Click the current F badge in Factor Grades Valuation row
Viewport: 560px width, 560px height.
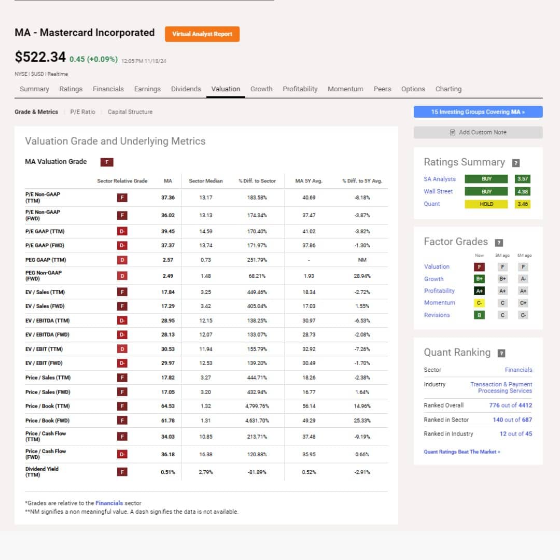pyautogui.click(x=479, y=267)
